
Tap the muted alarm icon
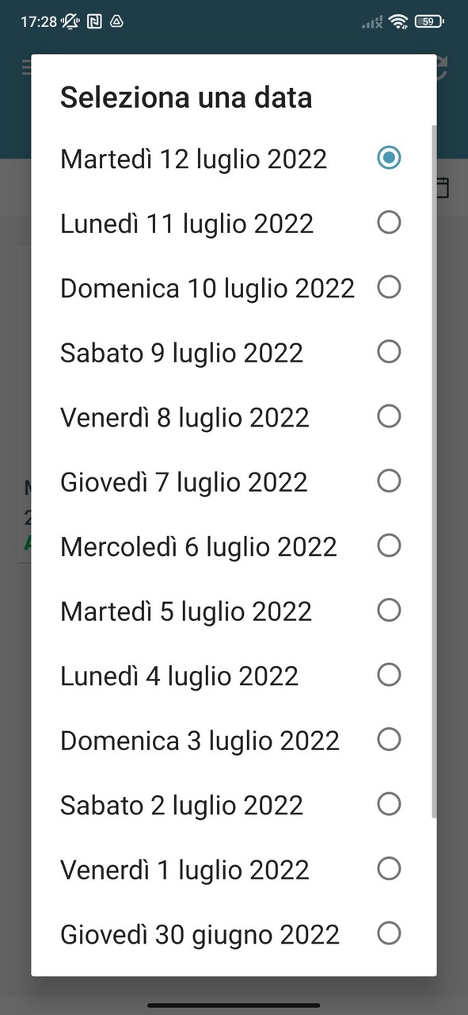69,21
